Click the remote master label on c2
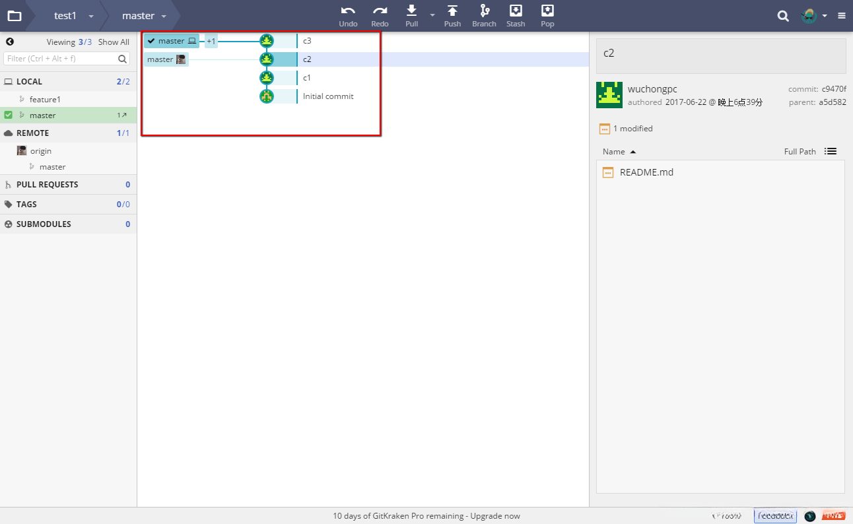Image resolution: width=853 pixels, height=524 pixels. [x=166, y=59]
